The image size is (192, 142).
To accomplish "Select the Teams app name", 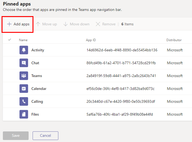I will pyautogui.click(x=37, y=76).
